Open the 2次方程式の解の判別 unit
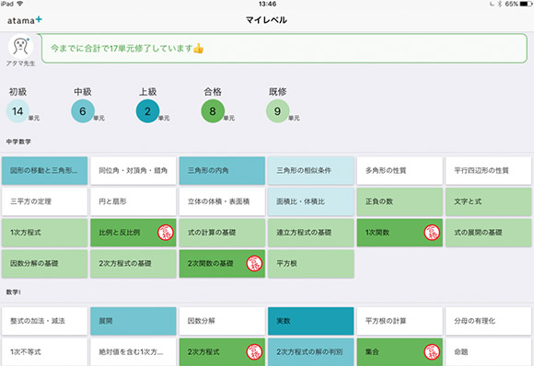This screenshot has width=534, height=366. click(x=311, y=351)
